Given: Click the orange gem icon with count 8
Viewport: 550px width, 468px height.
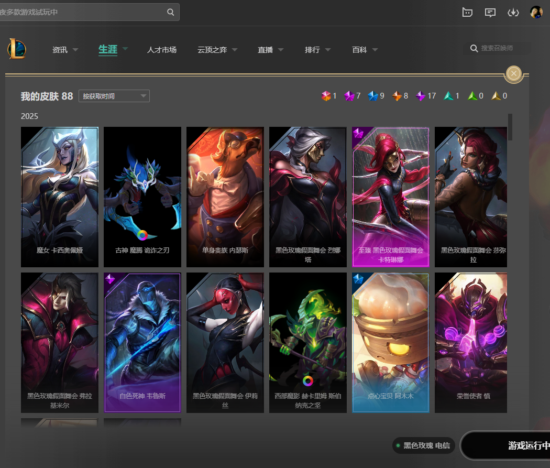Looking at the screenshot, I should (397, 96).
